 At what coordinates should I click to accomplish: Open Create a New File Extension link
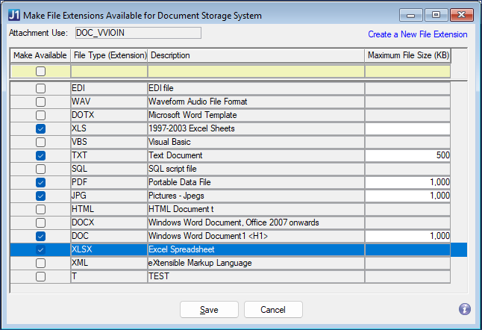(x=417, y=34)
